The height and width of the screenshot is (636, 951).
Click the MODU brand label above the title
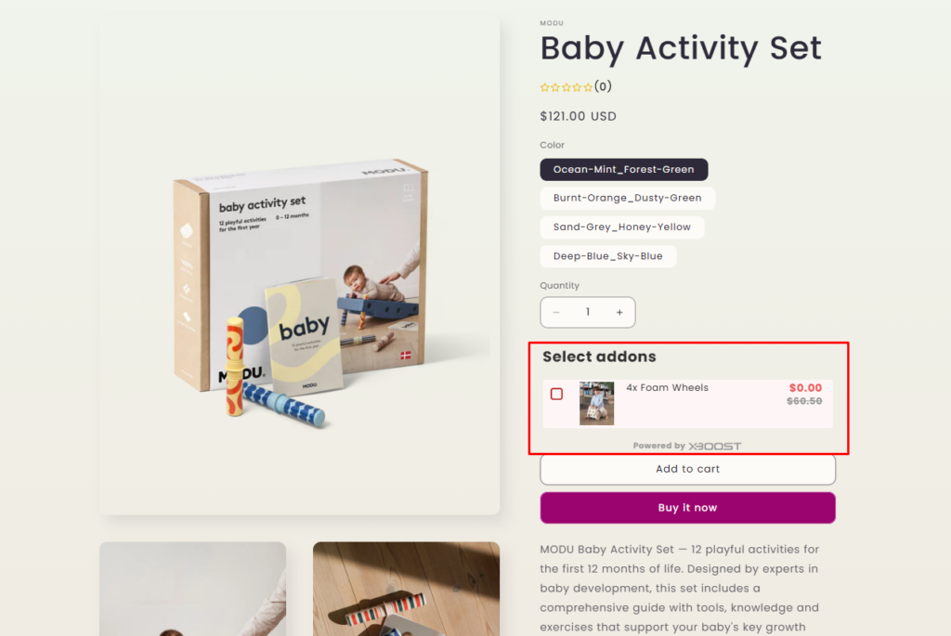tap(552, 23)
